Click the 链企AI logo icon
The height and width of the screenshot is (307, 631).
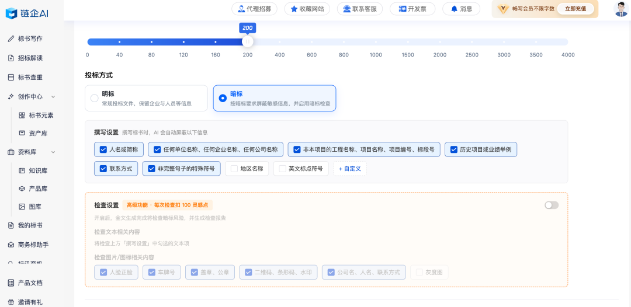[11, 13]
